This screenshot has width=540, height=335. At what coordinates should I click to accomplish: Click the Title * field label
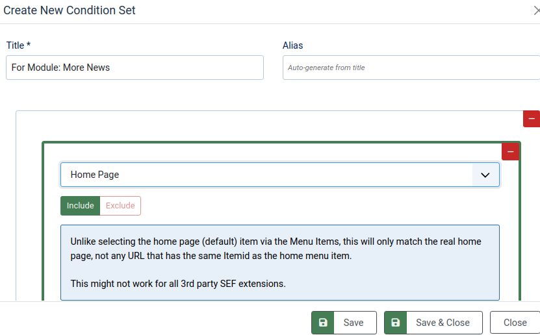(19, 45)
